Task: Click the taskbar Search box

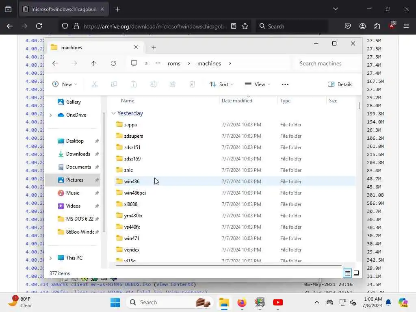Action: [170, 302]
